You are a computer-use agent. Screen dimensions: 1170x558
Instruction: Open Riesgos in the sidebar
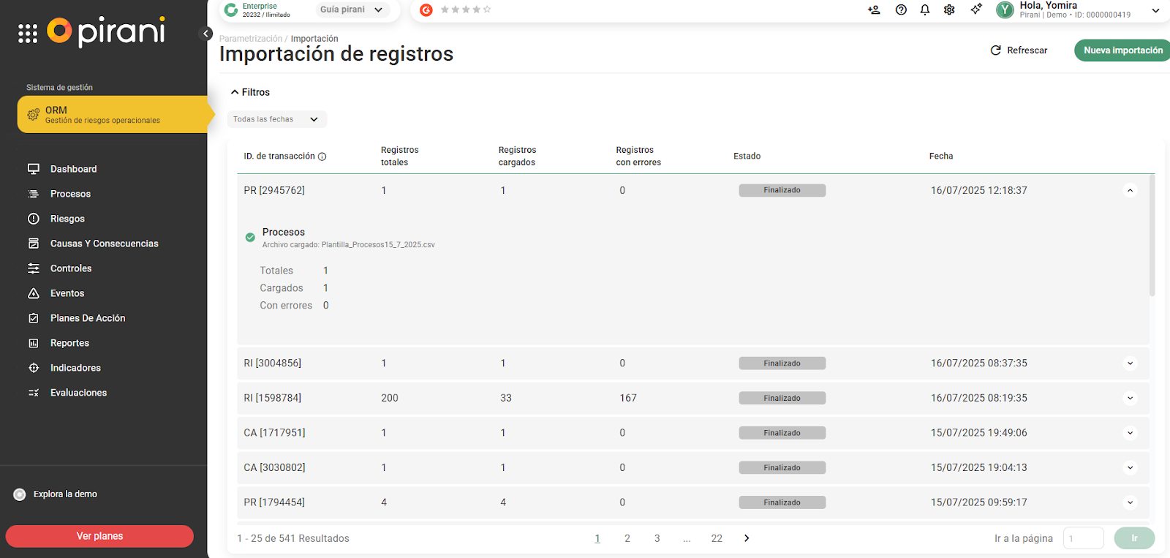[x=67, y=219]
